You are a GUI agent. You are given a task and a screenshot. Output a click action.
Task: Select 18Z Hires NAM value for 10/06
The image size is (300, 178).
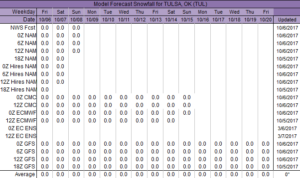coord(45,90)
